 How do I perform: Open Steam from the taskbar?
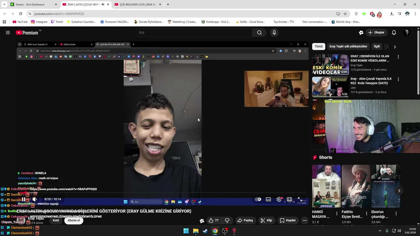click(x=205, y=231)
